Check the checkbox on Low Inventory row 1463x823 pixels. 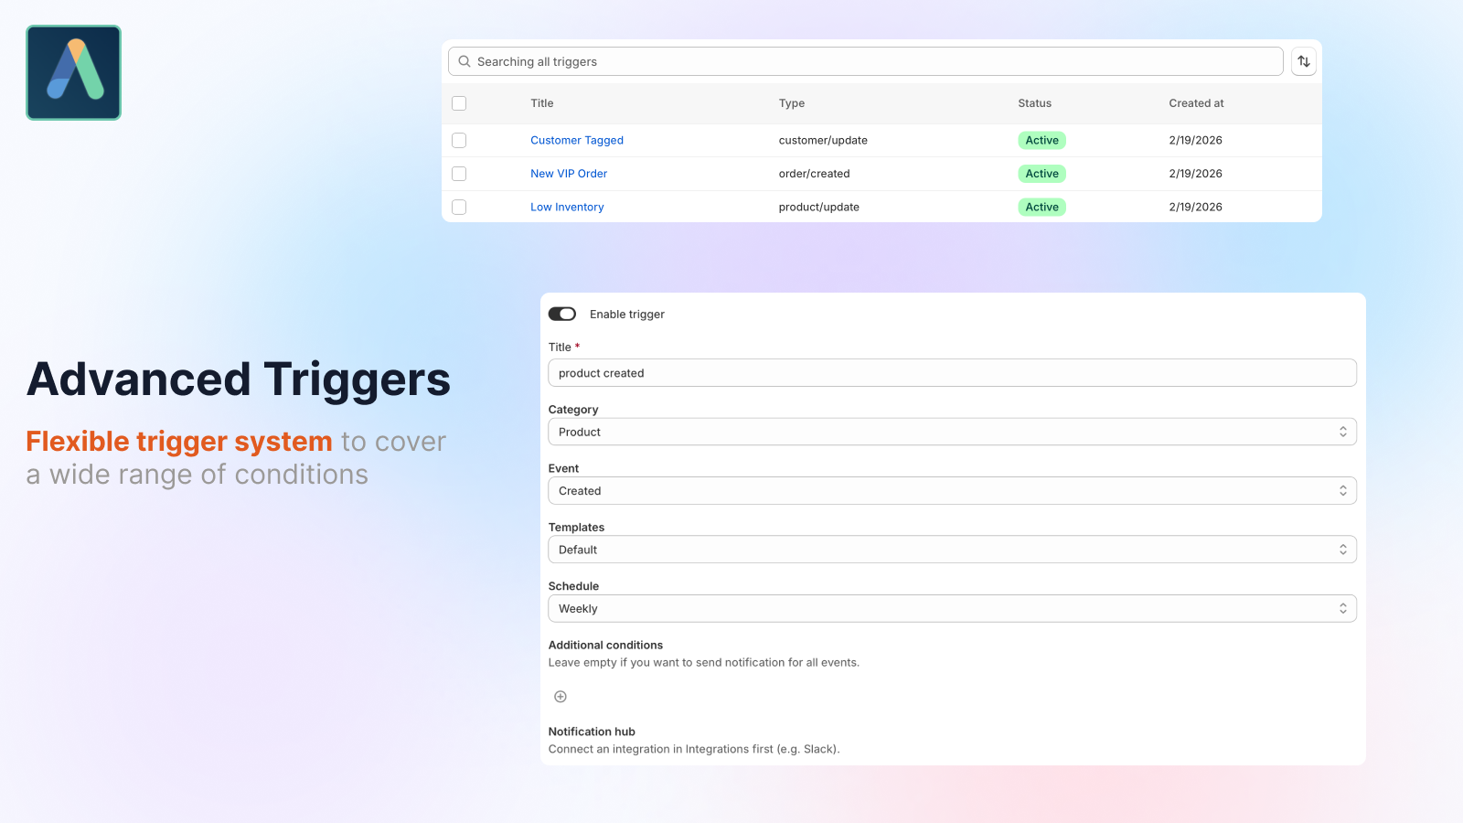pyautogui.click(x=459, y=207)
